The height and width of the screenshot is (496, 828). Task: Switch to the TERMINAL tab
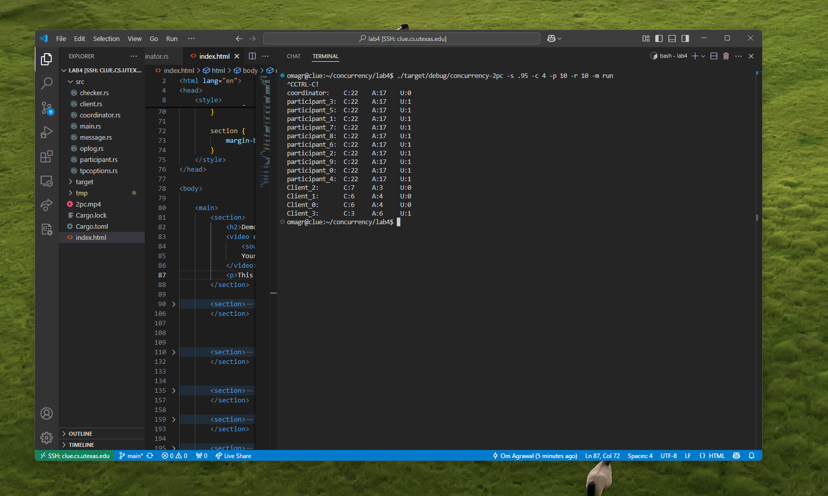click(x=325, y=56)
